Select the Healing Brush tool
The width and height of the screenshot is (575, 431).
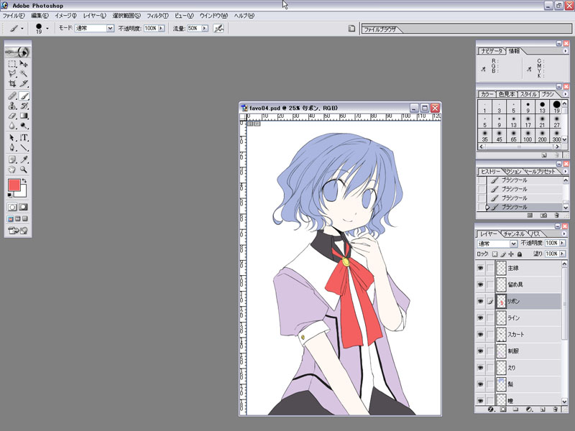point(12,96)
